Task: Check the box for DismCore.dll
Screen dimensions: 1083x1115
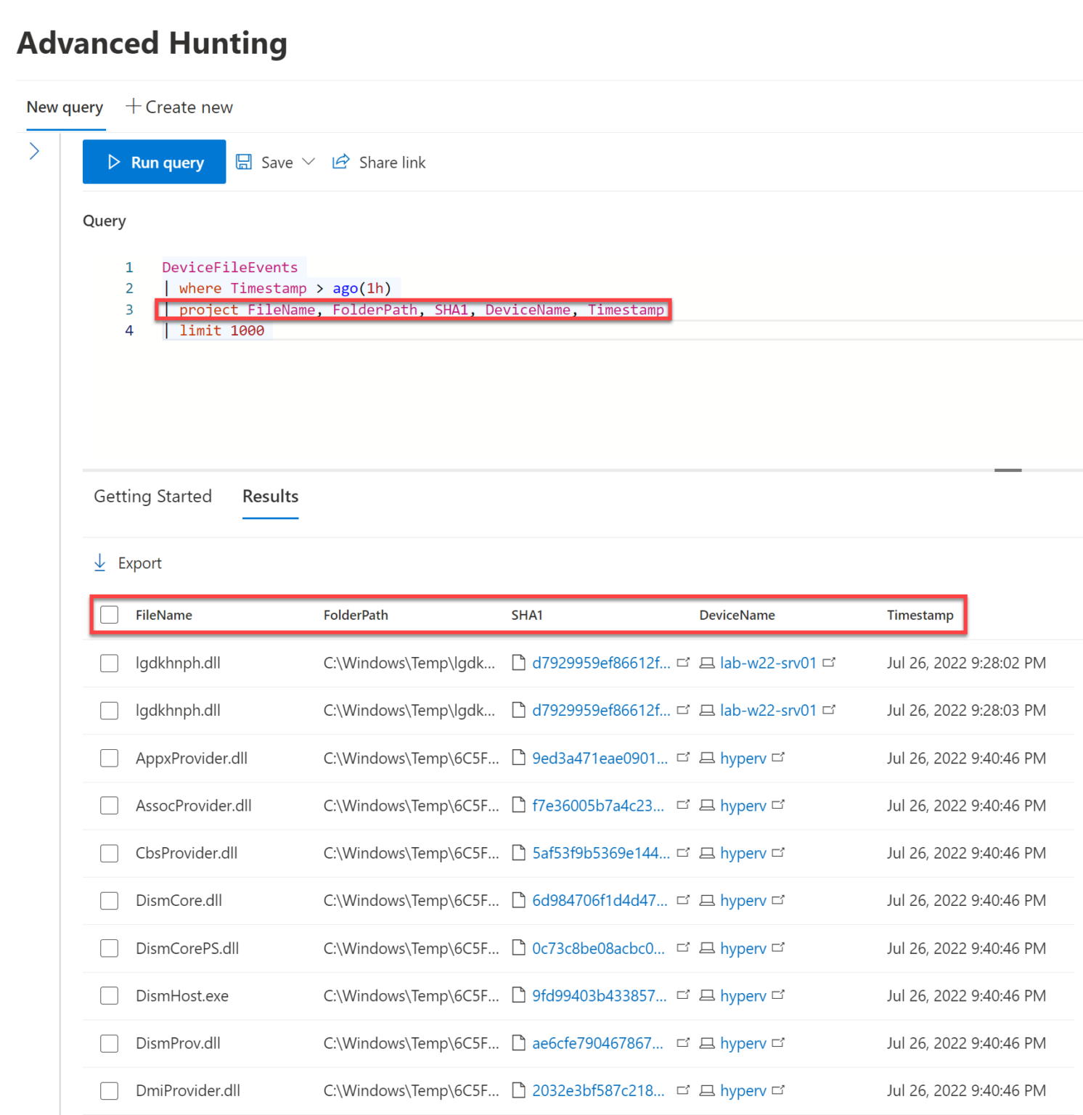Action: click(110, 900)
